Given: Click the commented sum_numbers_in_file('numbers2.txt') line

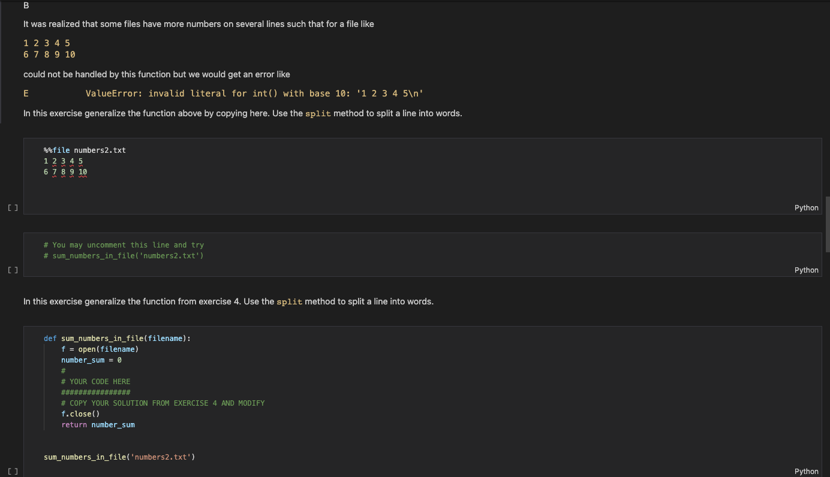Looking at the screenshot, I should coord(124,256).
